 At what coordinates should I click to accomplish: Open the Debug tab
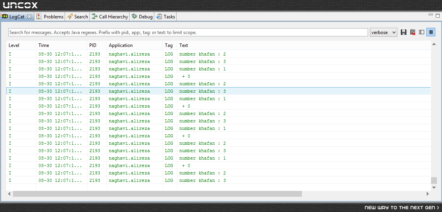tap(142, 16)
